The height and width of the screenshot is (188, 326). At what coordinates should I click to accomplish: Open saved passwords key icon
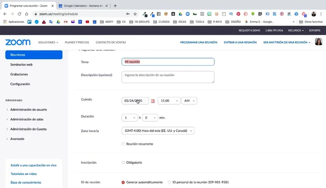tap(128, 14)
